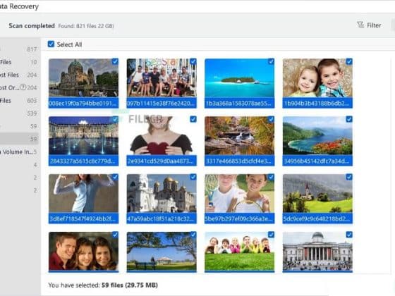Click the selected 59 files summary text
This screenshot has height=296, width=395.
(103, 285)
